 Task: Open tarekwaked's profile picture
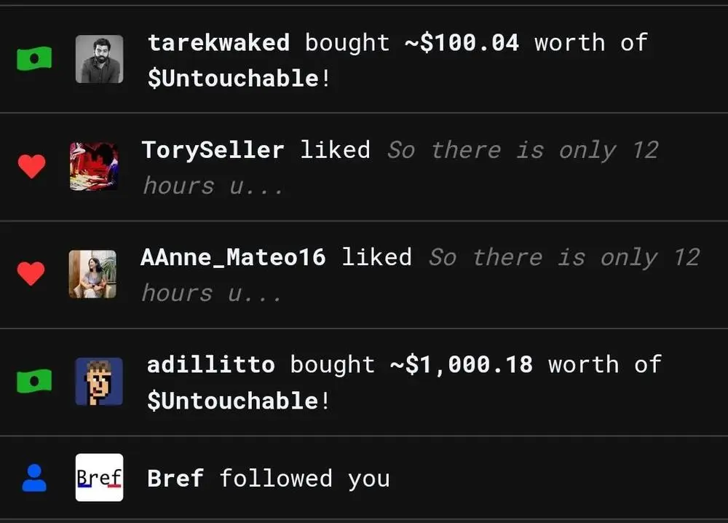click(x=100, y=60)
